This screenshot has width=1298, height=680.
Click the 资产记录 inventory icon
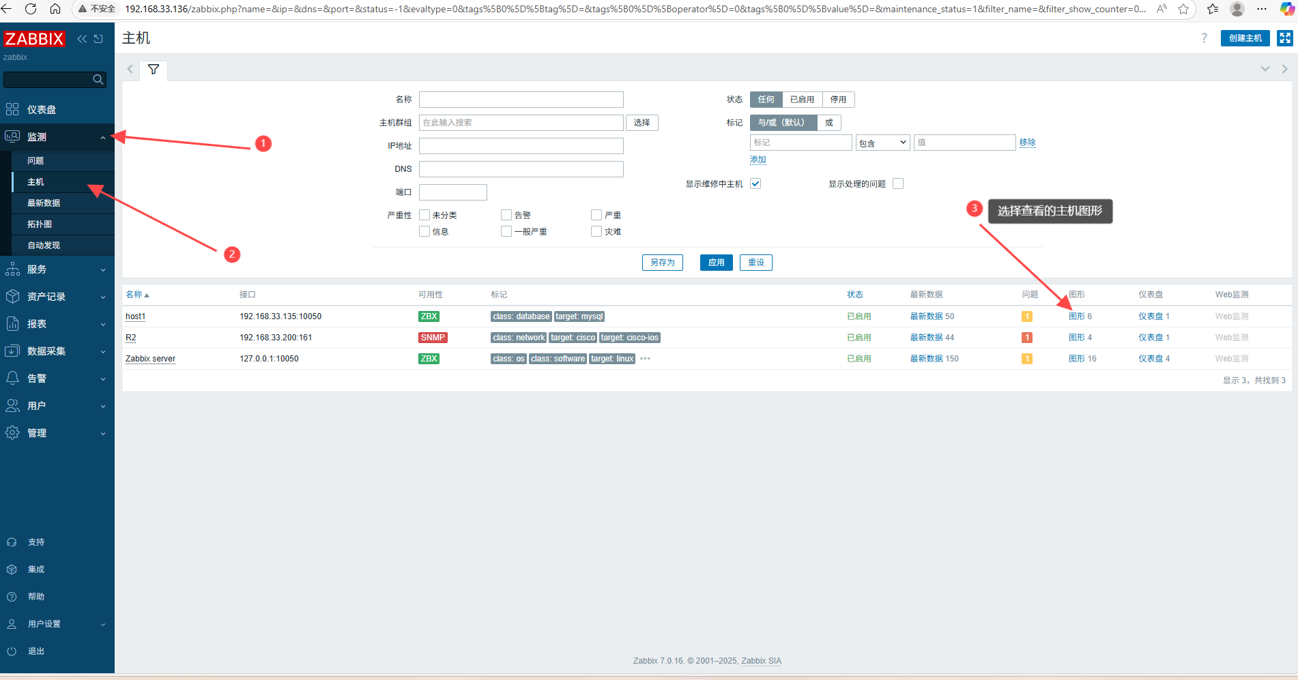tap(12, 297)
